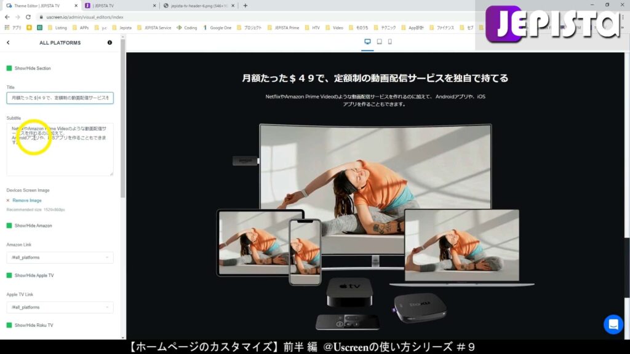The width and height of the screenshot is (630, 354).
Task: Switch preview to desktop view icon
Action: click(x=367, y=42)
